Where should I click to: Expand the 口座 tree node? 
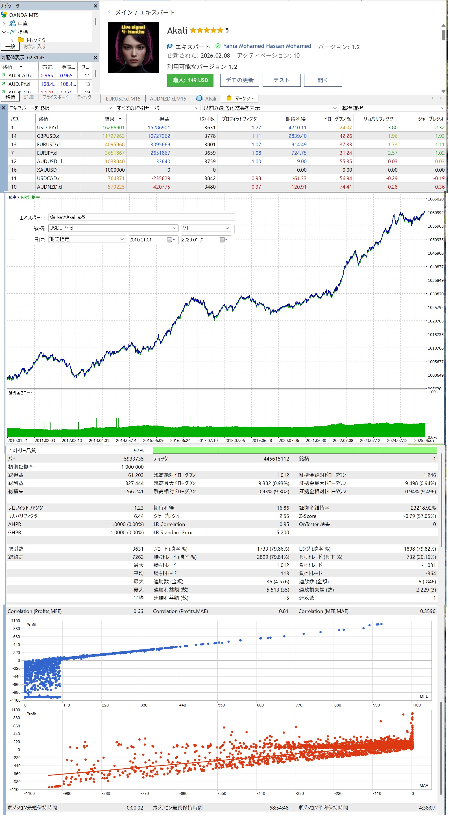(x=4, y=23)
